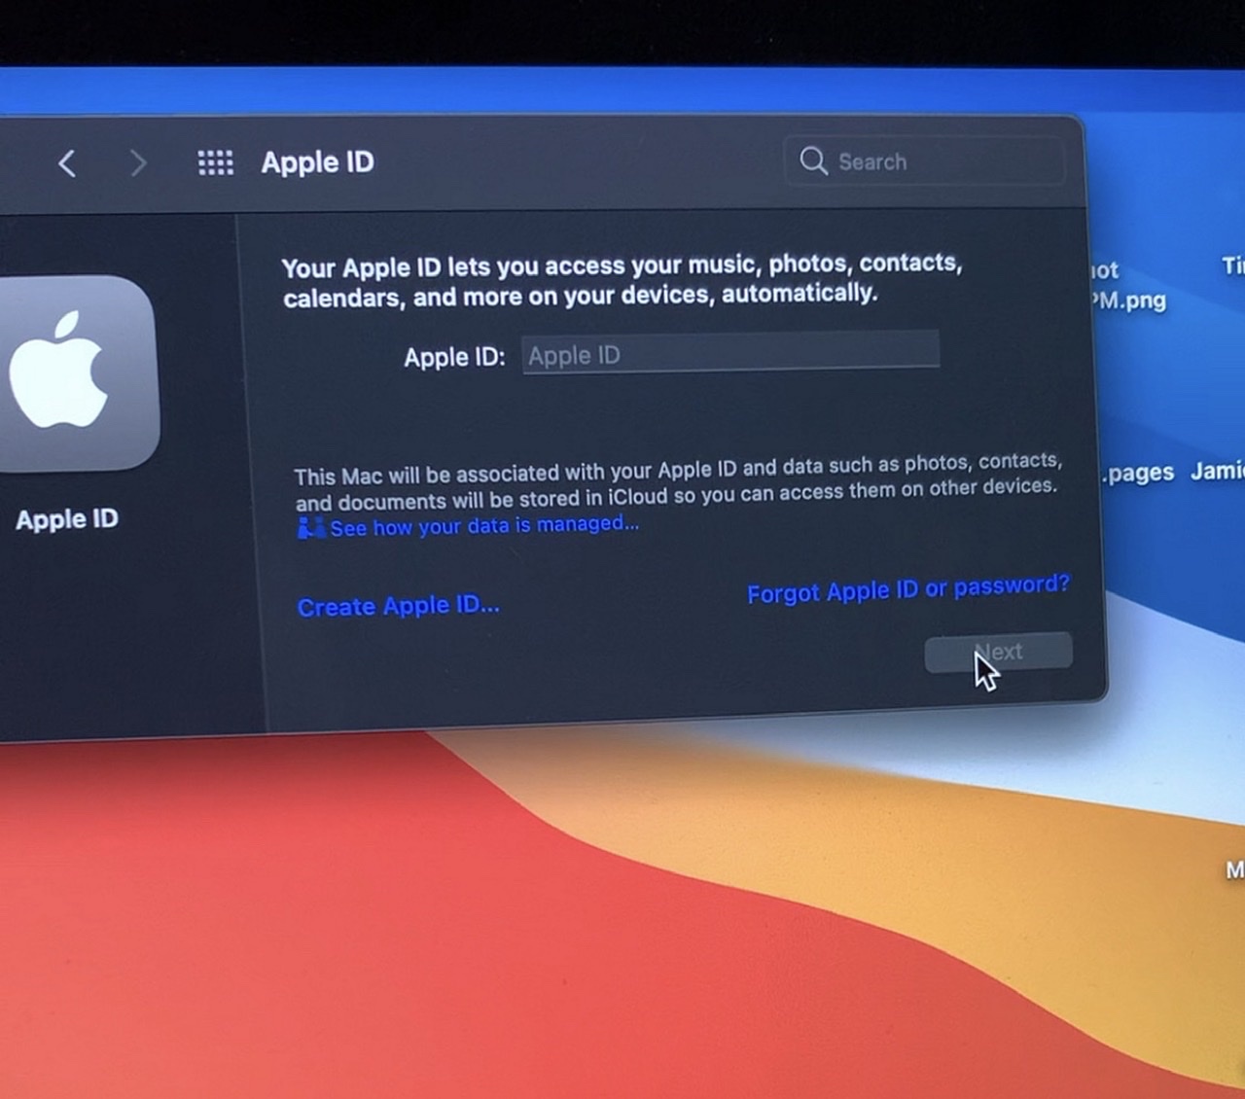
Task: Open the Show All preferences grid icon
Action: point(215,161)
